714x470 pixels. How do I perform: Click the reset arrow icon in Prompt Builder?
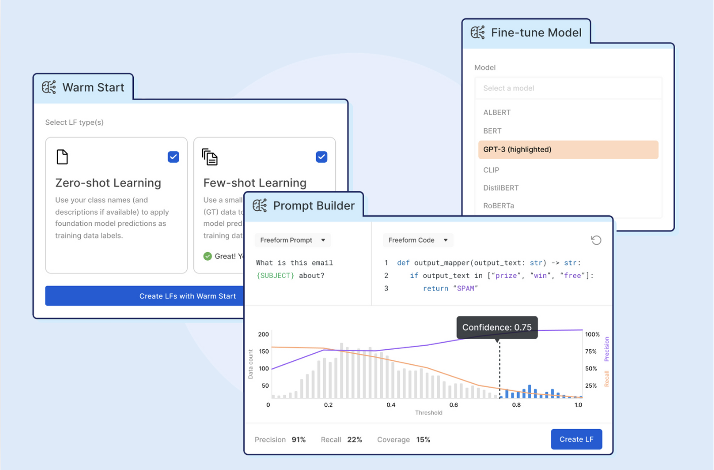click(596, 240)
